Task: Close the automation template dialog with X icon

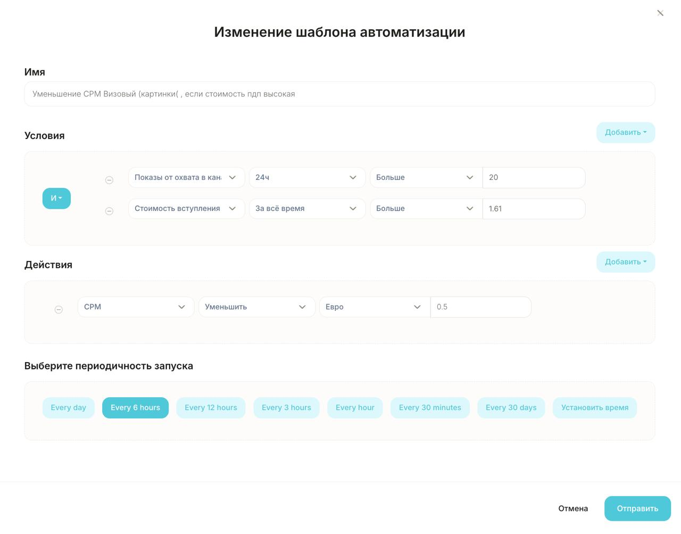Action: pyautogui.click(x=660, y=13)
